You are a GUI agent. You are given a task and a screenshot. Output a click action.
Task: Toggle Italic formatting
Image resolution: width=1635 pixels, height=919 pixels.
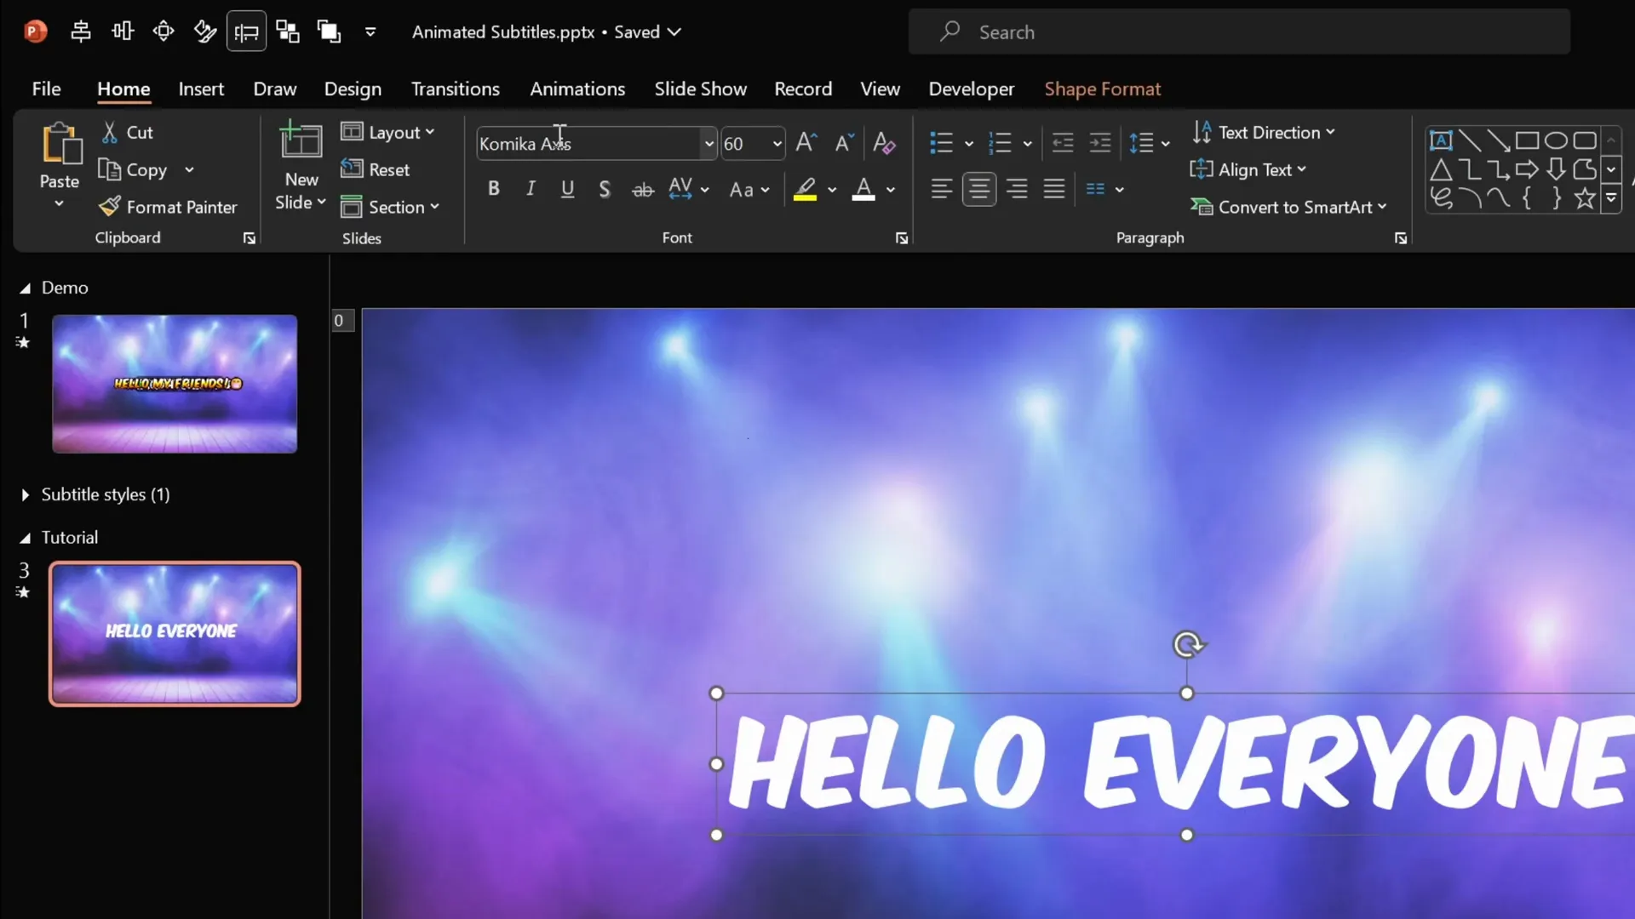pos(531,189)
